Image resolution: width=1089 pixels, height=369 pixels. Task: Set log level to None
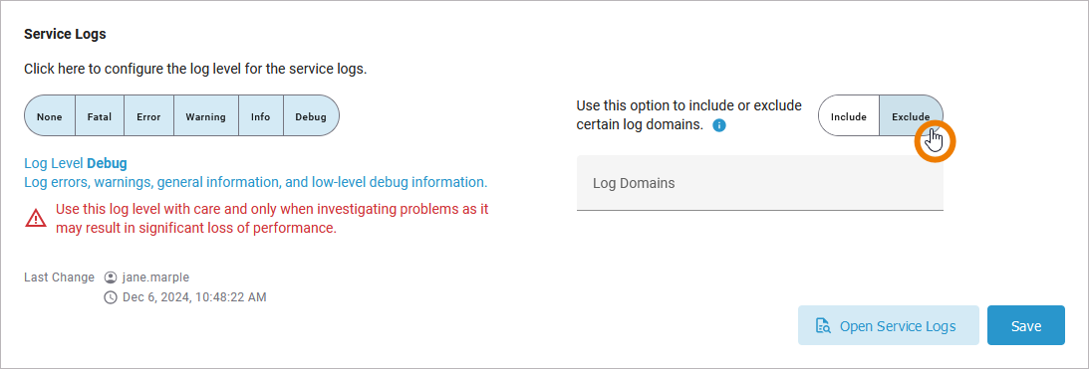50,116
